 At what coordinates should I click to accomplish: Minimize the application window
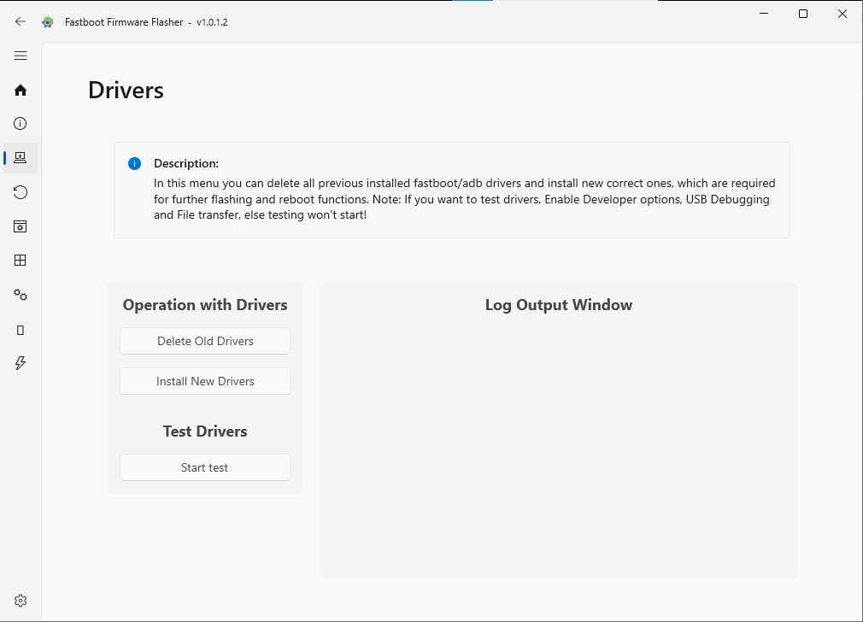[x=763, y=14]
